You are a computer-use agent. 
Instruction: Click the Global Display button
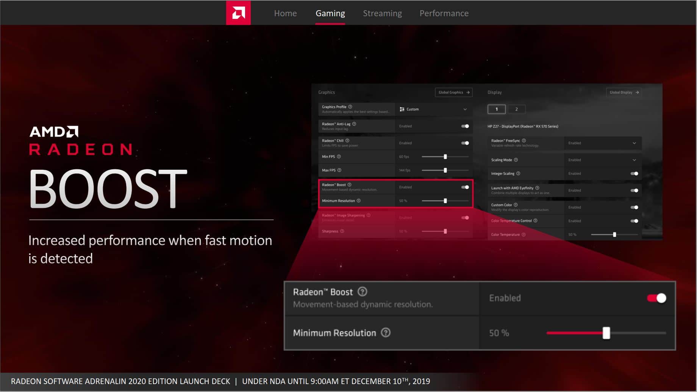pos(624,92)
